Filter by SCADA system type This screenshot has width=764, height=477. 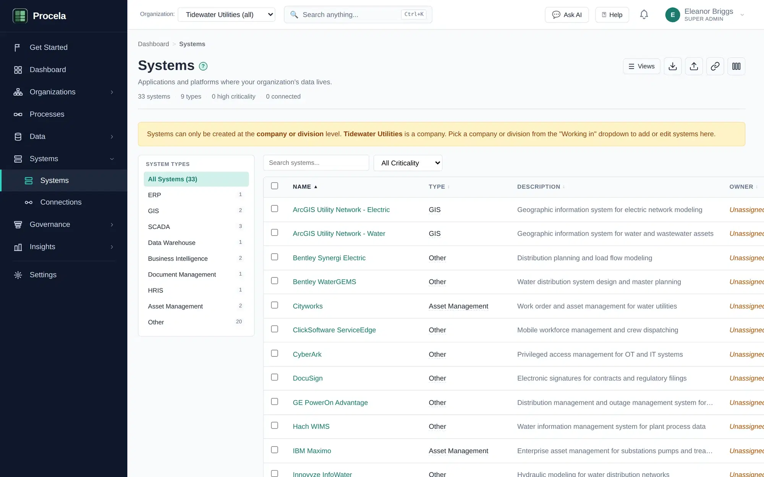pyautogui.click(x=196, y=227)
